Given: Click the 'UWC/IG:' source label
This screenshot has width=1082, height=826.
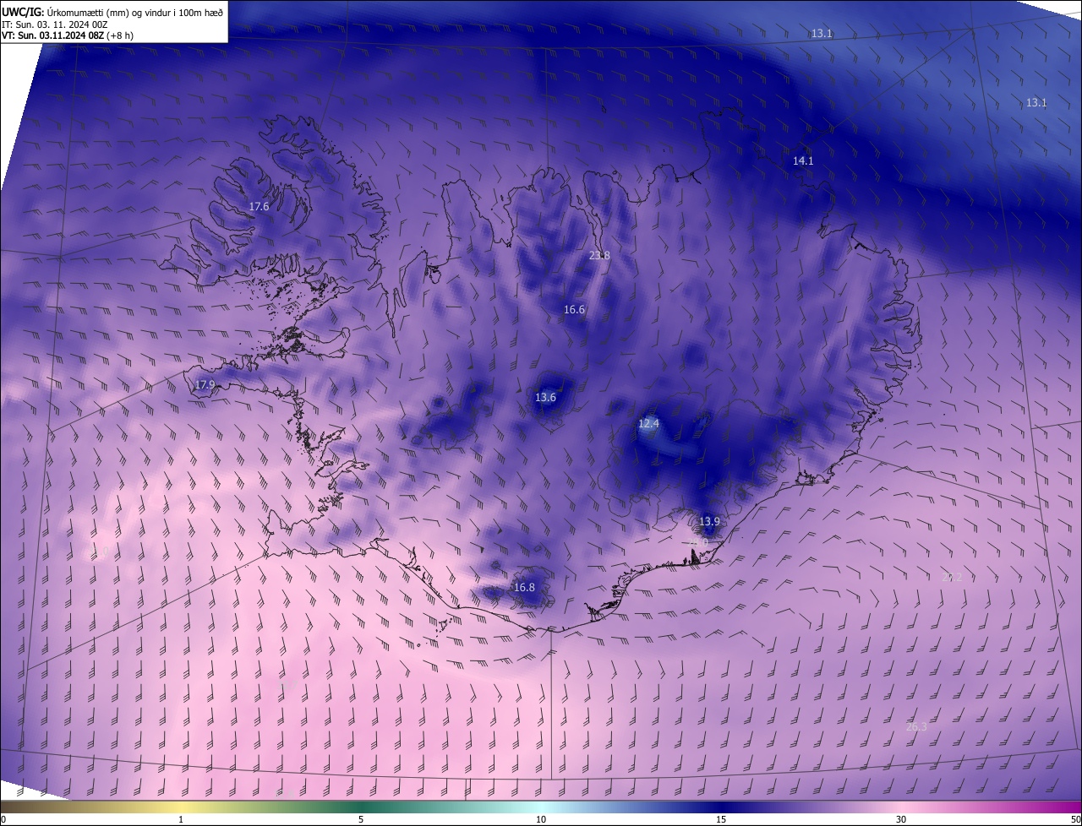Looking at the screenshot, I should 24,12.
